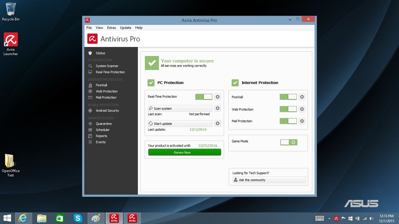The image size is (399, 224).
Task: Switch off Mail Protection
Action: pyautogui.click(x=288, y=121)
